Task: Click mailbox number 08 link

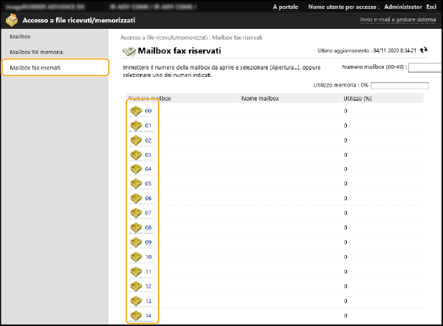Action: [148, 228]
